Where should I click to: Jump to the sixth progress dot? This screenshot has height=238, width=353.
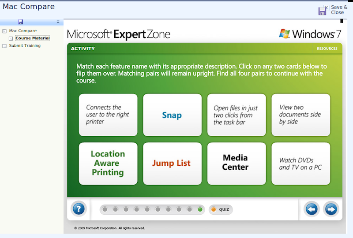click(x=158, y=209)
